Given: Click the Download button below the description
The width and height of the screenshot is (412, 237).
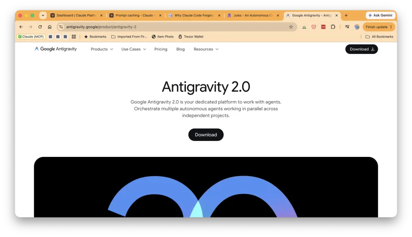Looking at the screenshot, I should coord(206,135).
